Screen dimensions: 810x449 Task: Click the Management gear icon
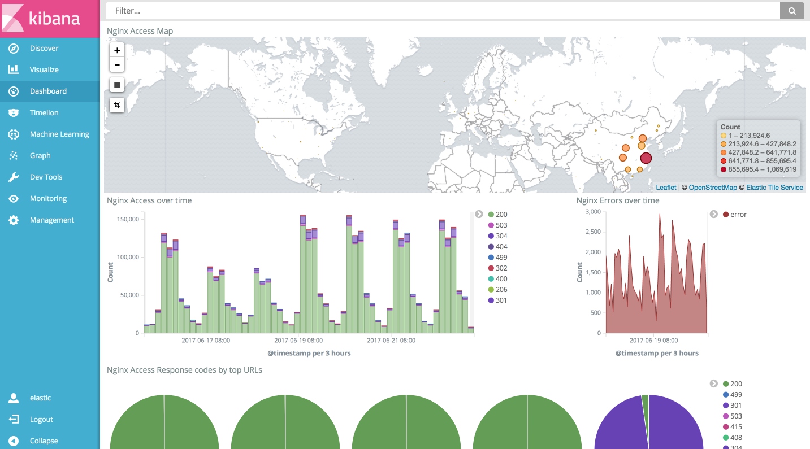click(14, 220)
